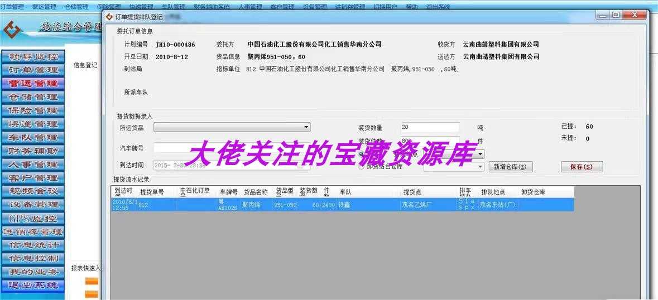658x300 pixels.
Task: Open 保险管理 in the top menu bar
Action: [109, 7]
